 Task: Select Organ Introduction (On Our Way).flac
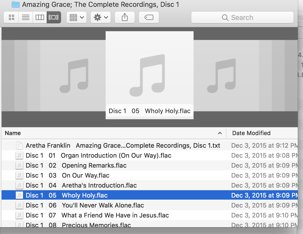point(150,156)
